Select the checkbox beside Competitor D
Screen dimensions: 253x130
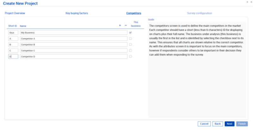pos(130,56)
